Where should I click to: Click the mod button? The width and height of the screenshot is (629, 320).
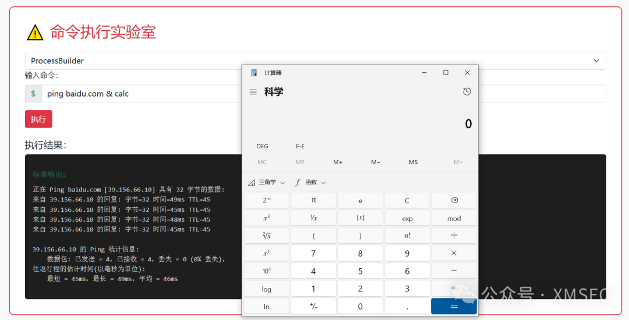(x=454, y=218)
